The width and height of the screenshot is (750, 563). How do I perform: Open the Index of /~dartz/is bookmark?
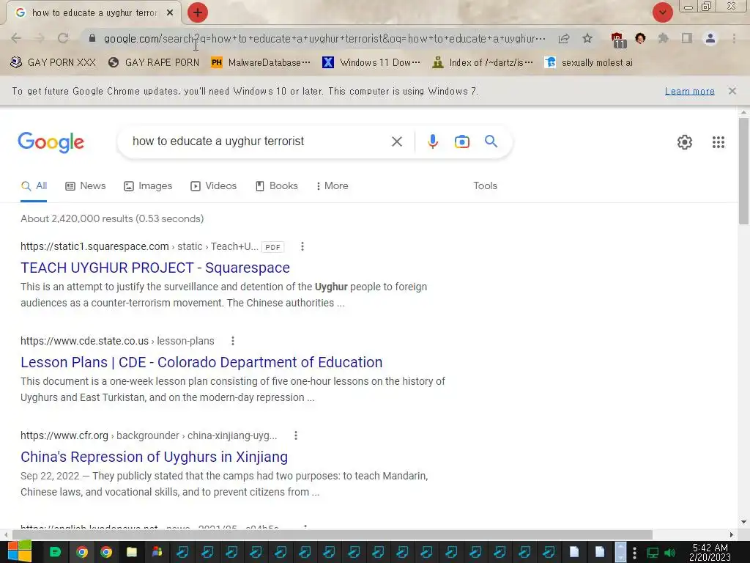tap(482, 63)
